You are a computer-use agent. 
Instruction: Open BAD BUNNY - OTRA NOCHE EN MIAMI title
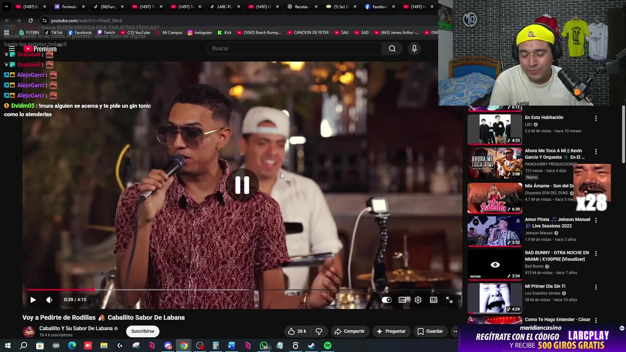[557, 256]
